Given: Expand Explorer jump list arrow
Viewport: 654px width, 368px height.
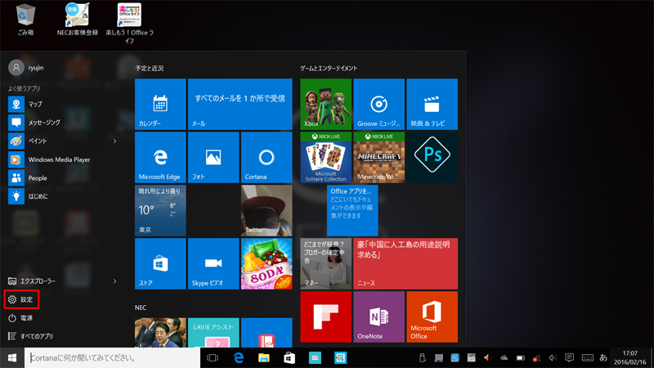Looking at the screenshot, I should pos(114,281).
